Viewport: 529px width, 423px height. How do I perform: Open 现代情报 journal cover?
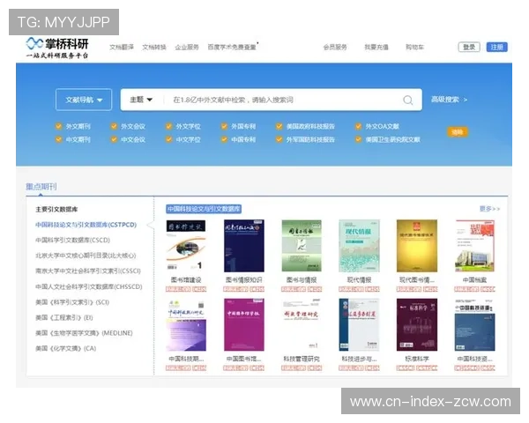[360, 246]
